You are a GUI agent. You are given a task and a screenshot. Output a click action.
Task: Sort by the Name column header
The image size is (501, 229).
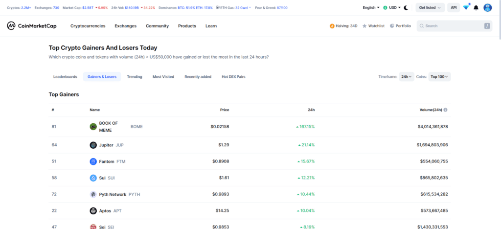[94, 110]
